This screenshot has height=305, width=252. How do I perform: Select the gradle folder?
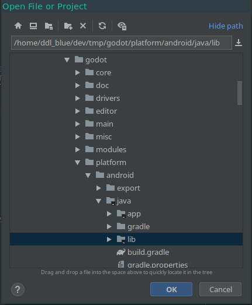[x=139, y=227]
